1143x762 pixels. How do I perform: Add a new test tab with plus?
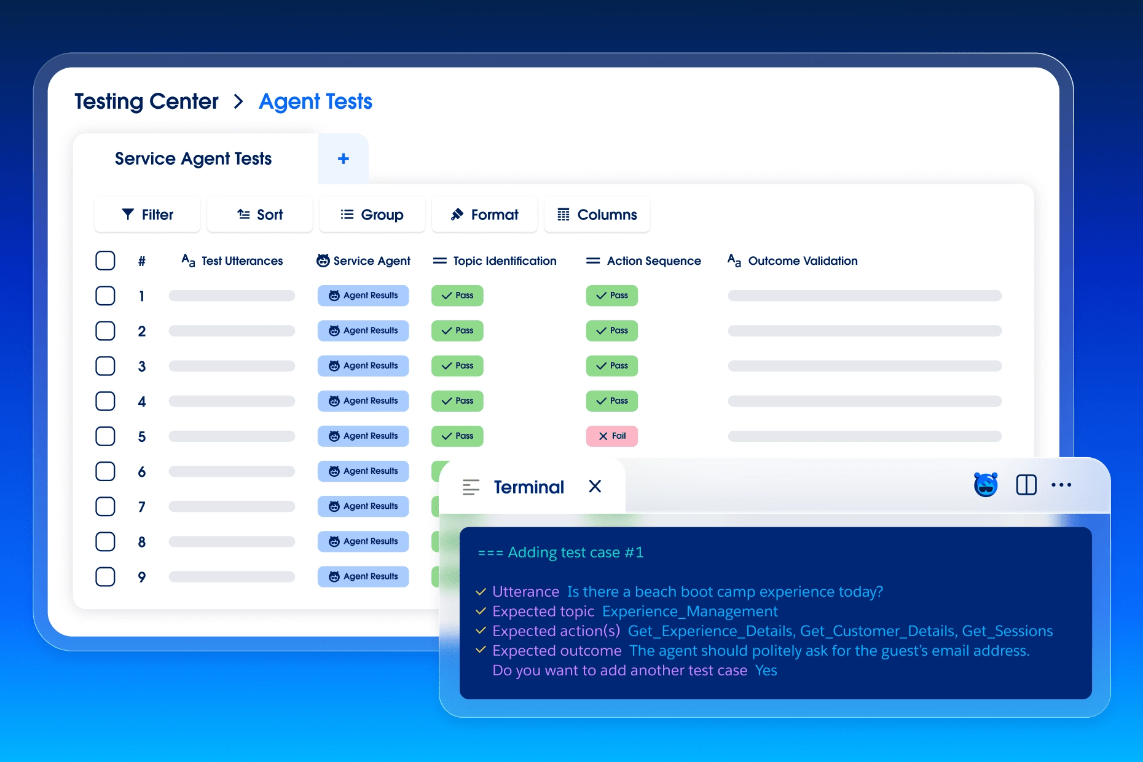[344, 159]
